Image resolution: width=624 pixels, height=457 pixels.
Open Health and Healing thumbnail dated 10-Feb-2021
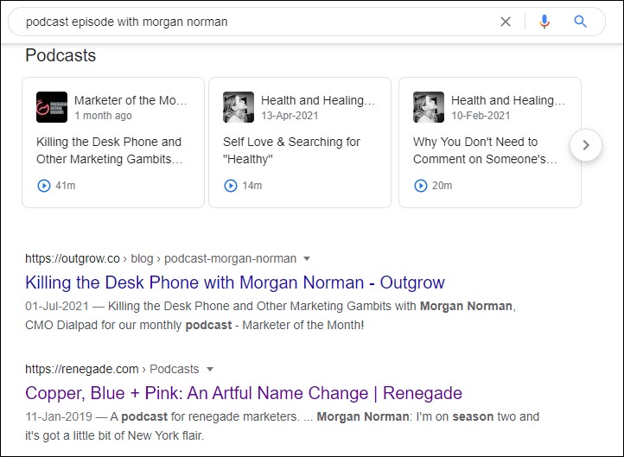(429, 107)
